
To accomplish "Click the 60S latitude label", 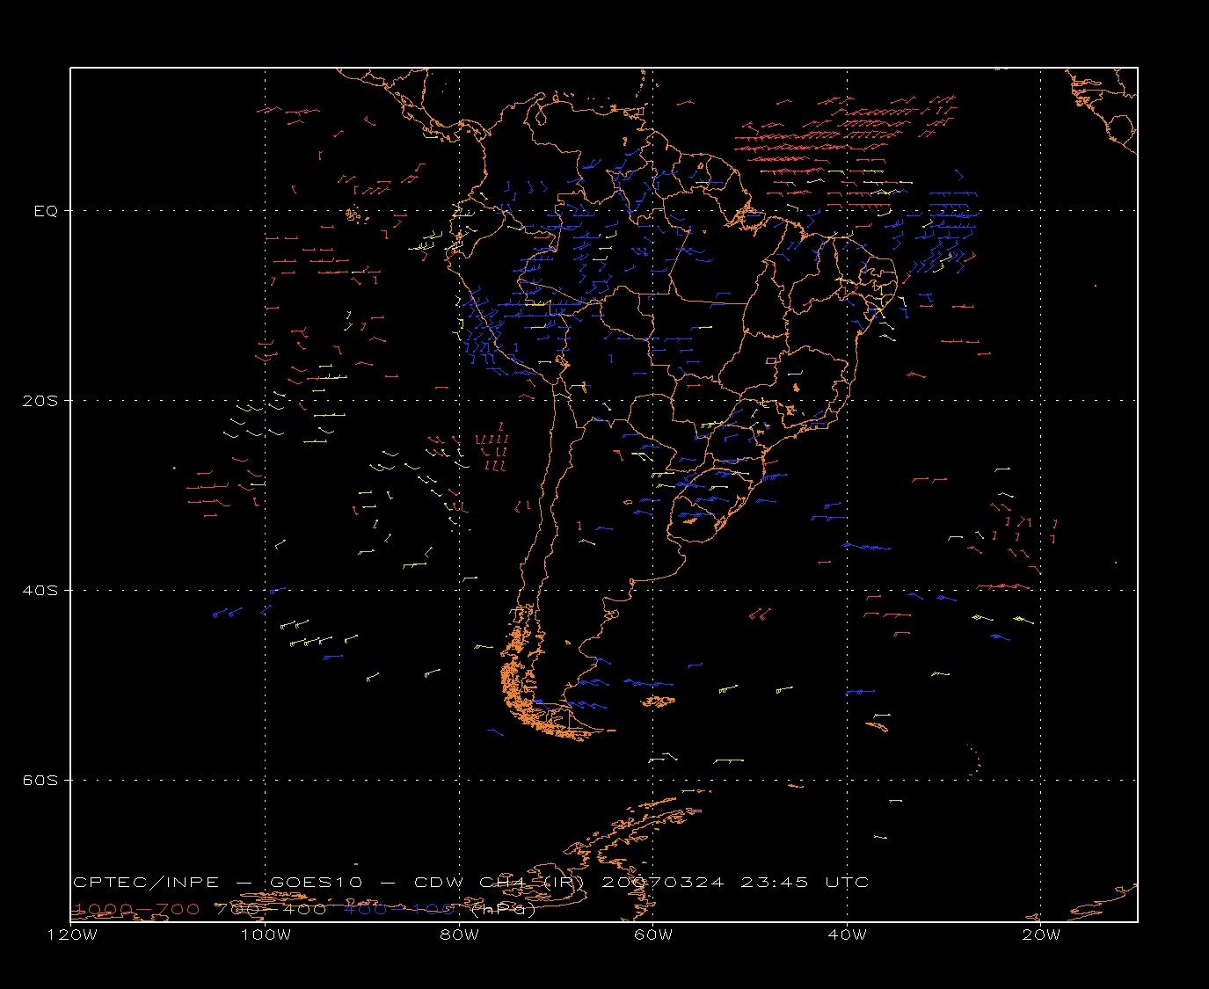I will [x=40, y=781].
